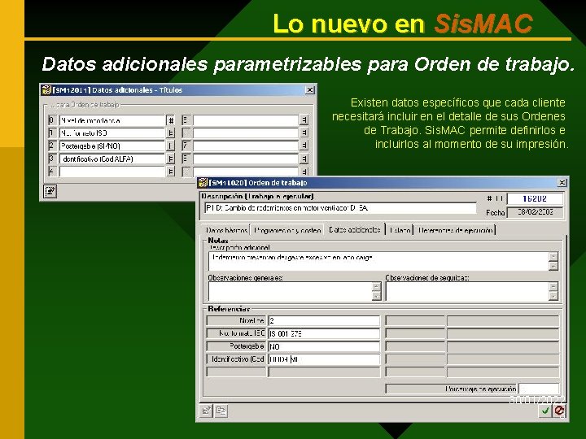
Task: Click the copy documents icon in Orden de trabajo
Action: coord(221,411)
